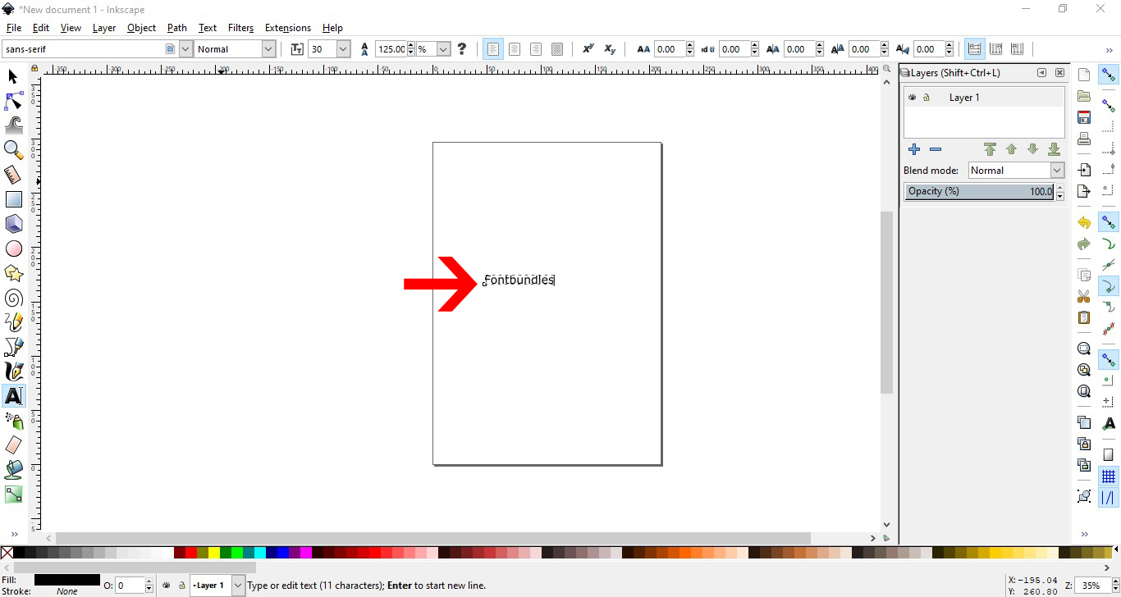1121x597 pixels.
Task: Close the Layers panel
Action: click(1059, 73)
